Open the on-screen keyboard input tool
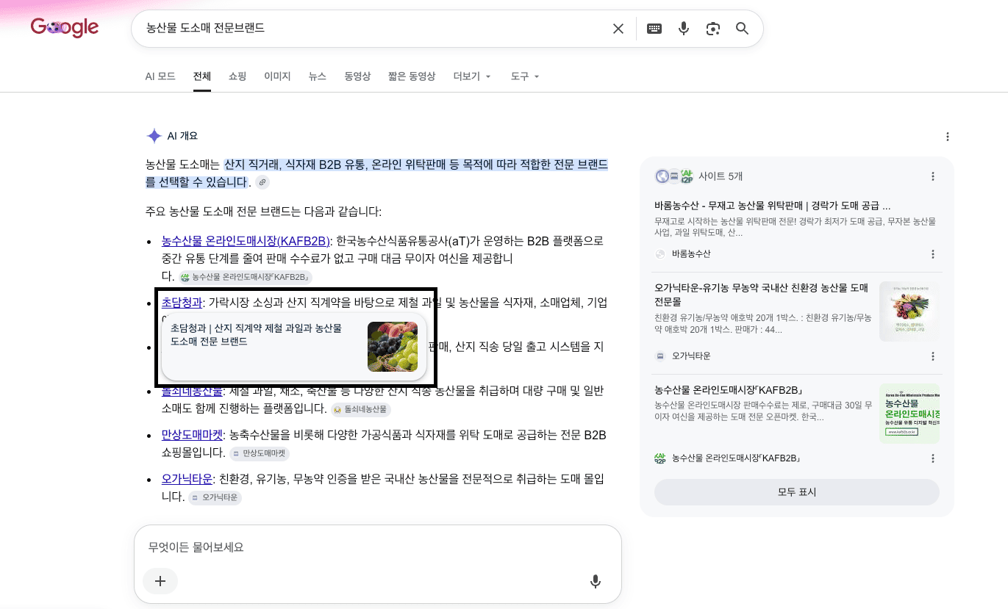This screenshot has width=1008, height=609. [654, 29]
